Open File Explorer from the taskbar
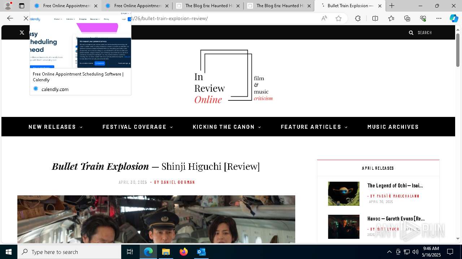The image size is (462, 259). 166,252
